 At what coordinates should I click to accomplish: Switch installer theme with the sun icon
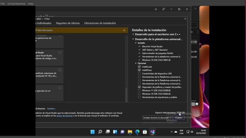(156, 9)
